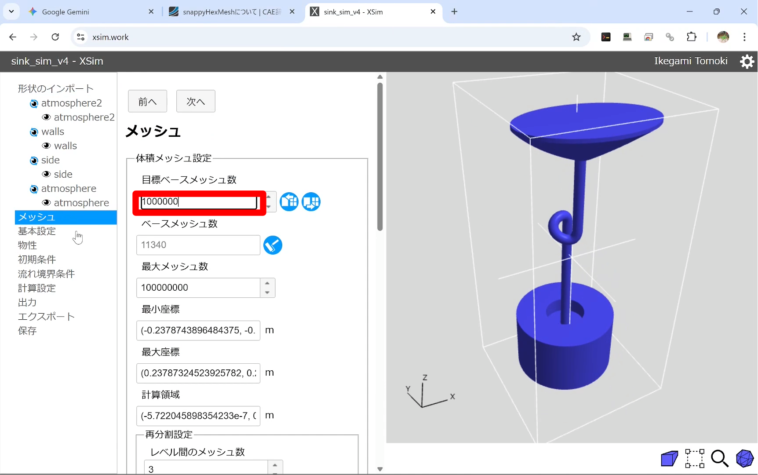Screen dimensions: 758x475
Task: Click the magnifying glass zoom icon
Action: [720, 459]
